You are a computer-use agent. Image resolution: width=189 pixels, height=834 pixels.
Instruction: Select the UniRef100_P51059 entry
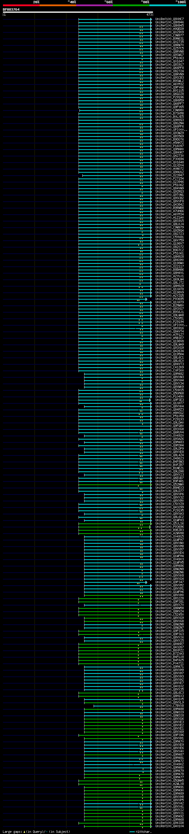pos(170,416)
